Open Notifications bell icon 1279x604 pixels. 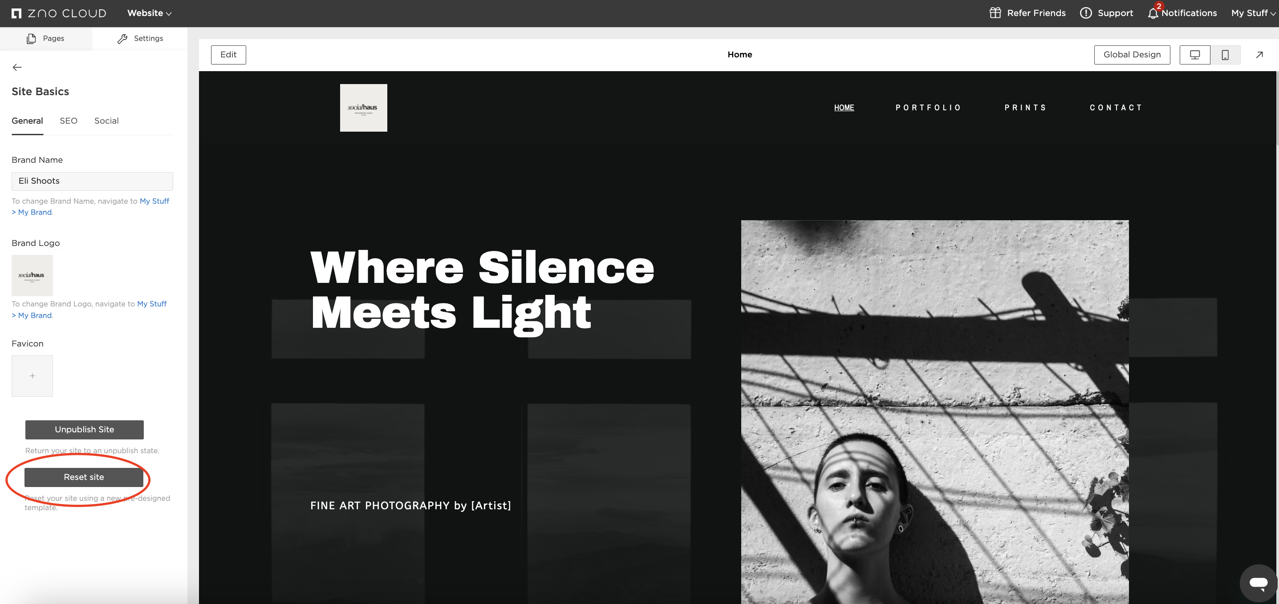click(1153, 13)
